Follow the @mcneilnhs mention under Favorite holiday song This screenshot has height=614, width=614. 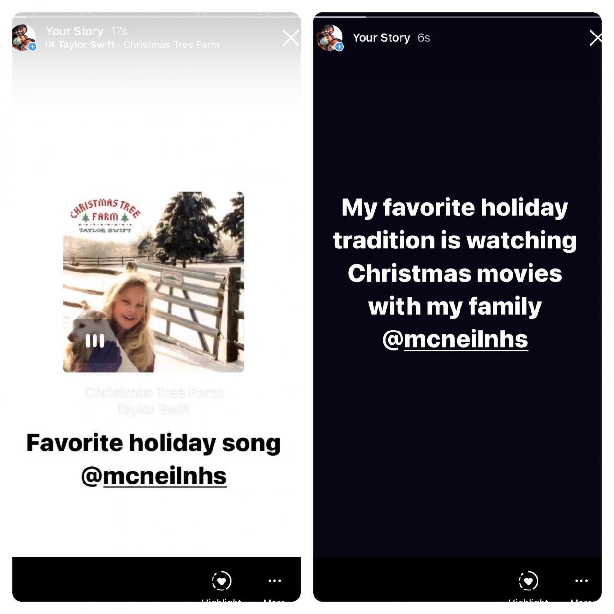tap(153, 476)
